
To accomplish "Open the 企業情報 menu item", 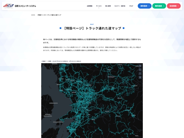I will 90,6.
